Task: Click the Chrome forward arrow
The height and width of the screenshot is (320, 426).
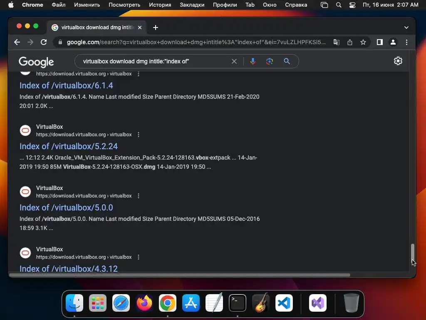Action: coord(30,42)
